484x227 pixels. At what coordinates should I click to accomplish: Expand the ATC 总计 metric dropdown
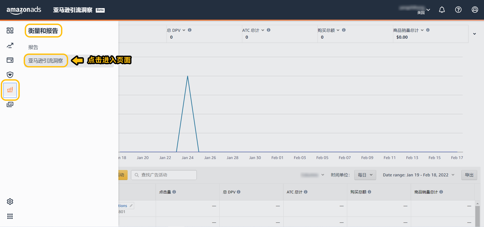pyautogui.click(x=263, y=30)
